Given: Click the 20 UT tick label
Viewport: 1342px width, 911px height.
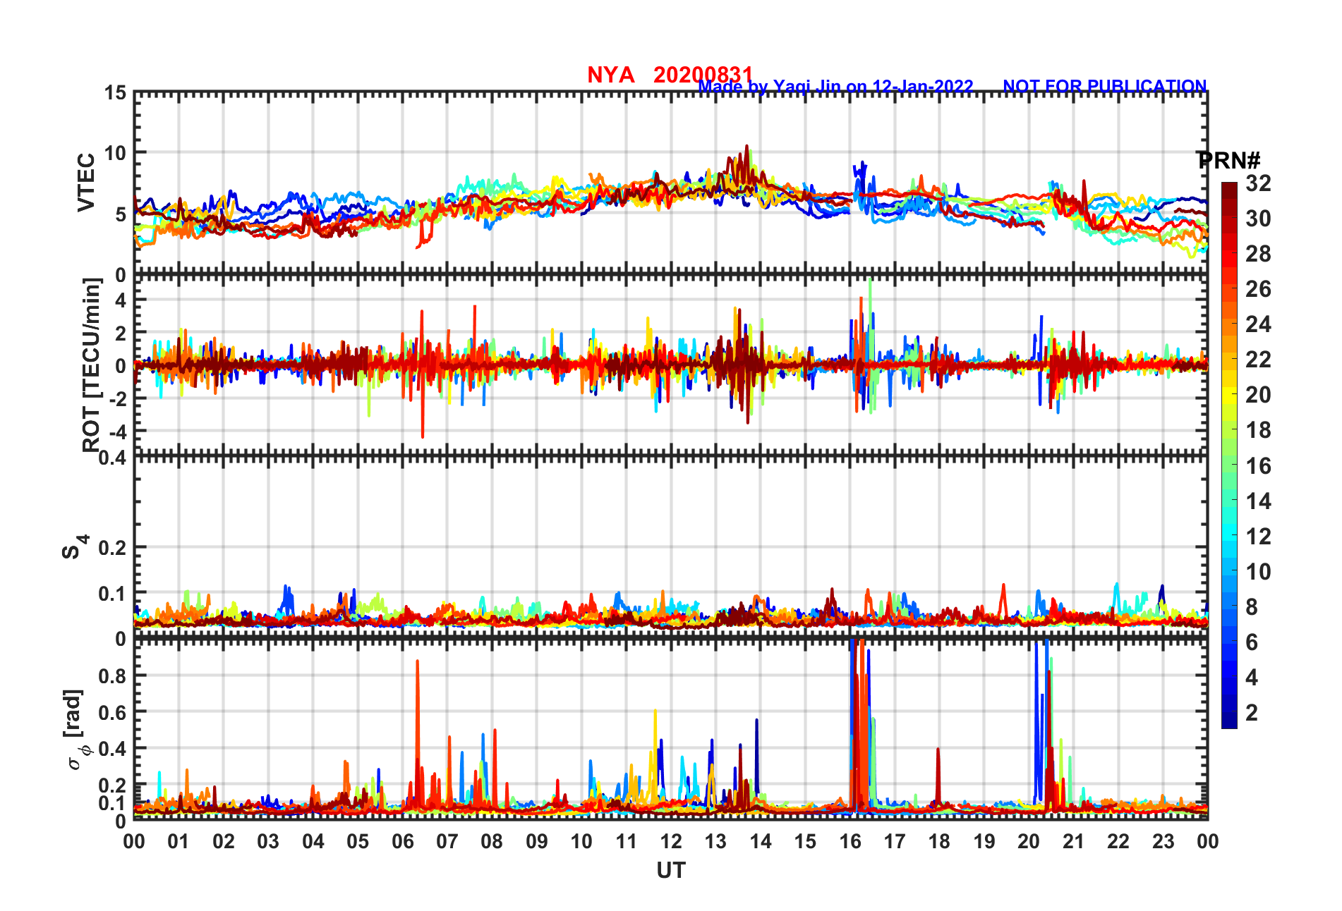Looking at the screenshot, I should [1029, 841].
